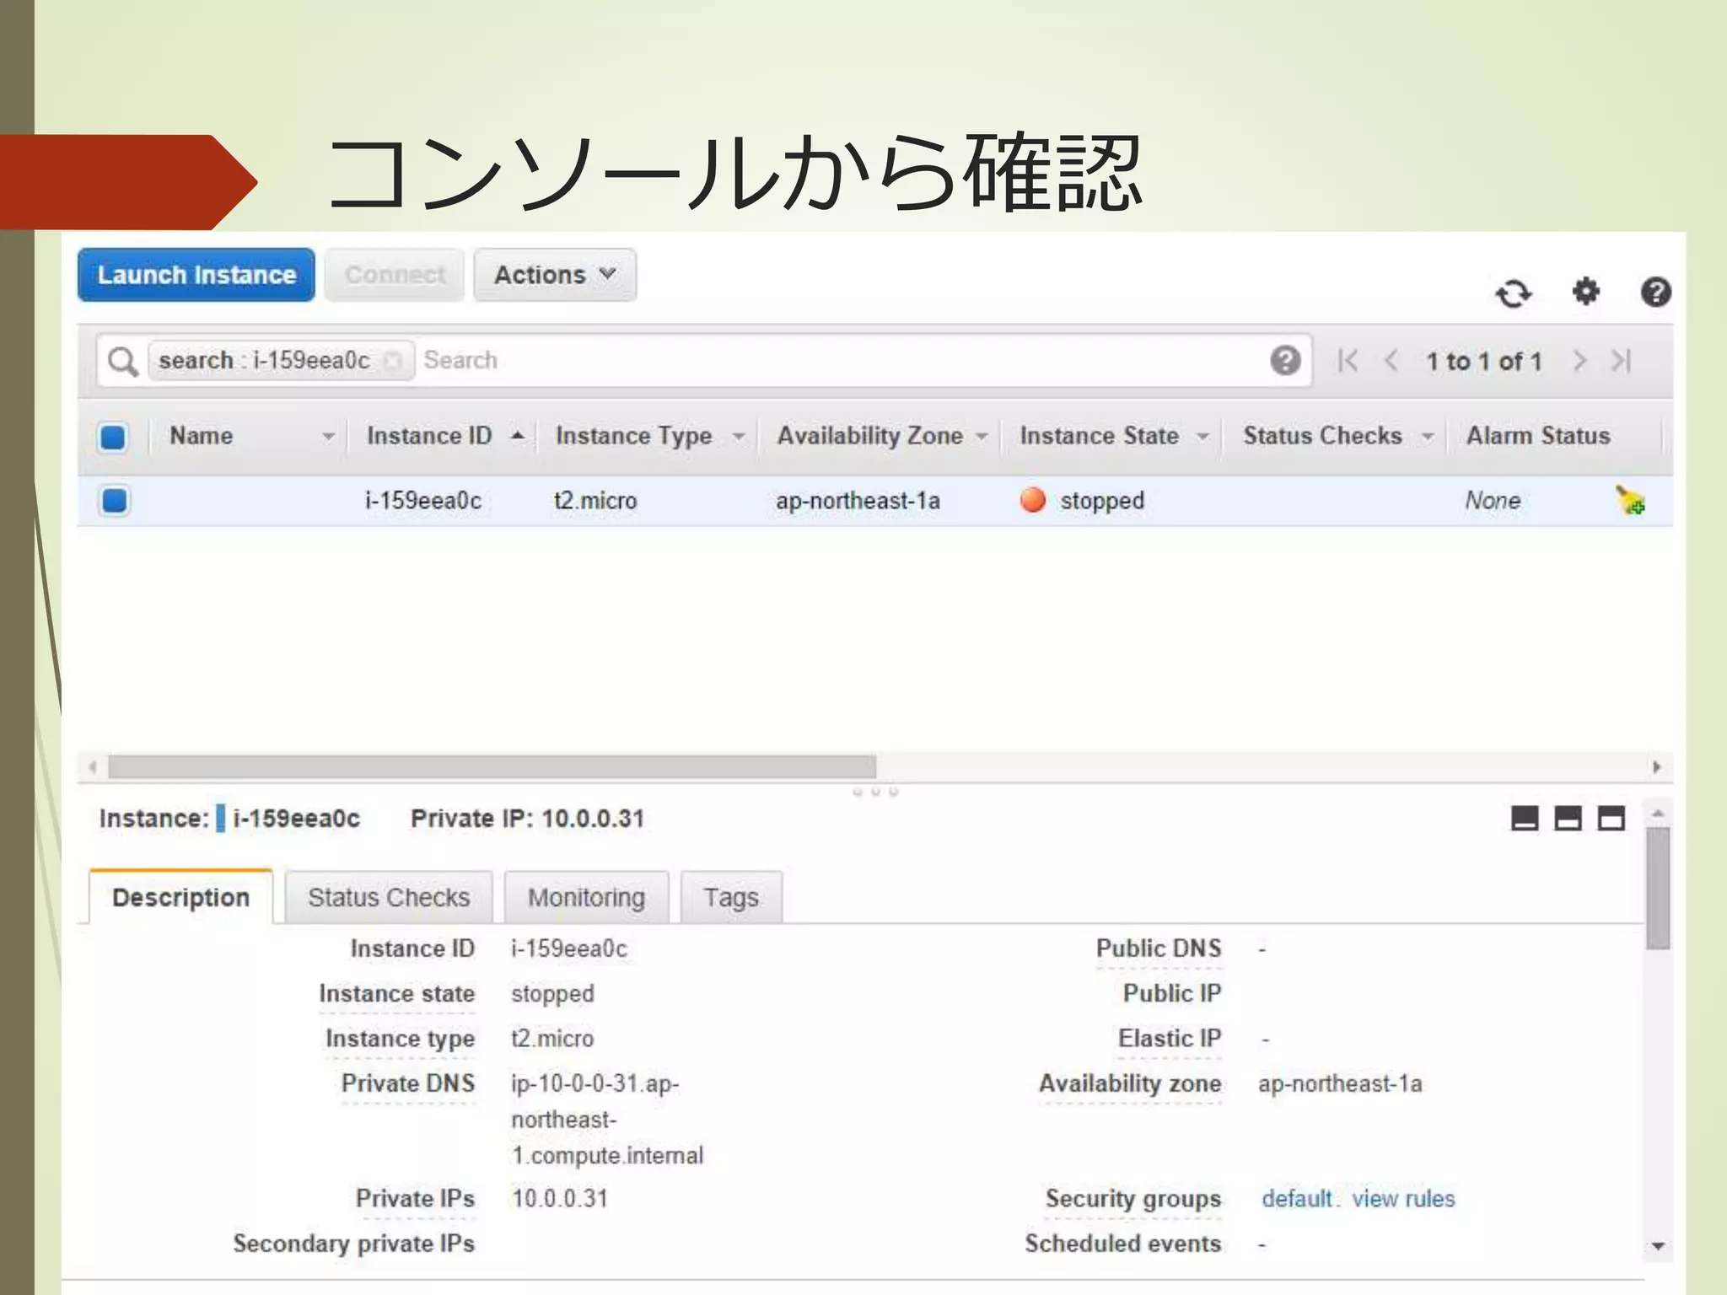Click the horizontal table scrollbar
Screen dimensions: 1727x1295
[x=492, y=767]
